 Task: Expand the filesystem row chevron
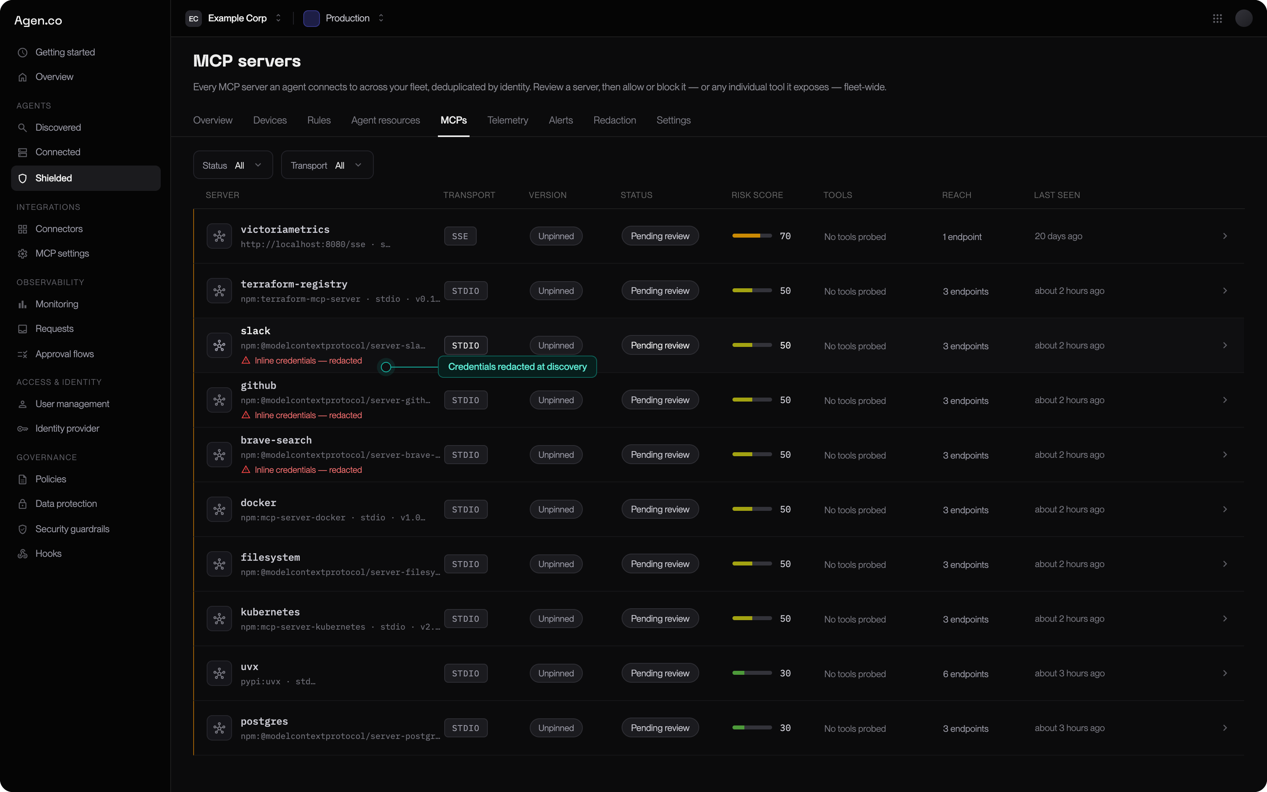1225,564
